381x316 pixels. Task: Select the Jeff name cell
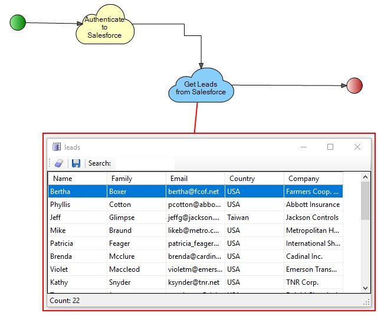[77, 218]
